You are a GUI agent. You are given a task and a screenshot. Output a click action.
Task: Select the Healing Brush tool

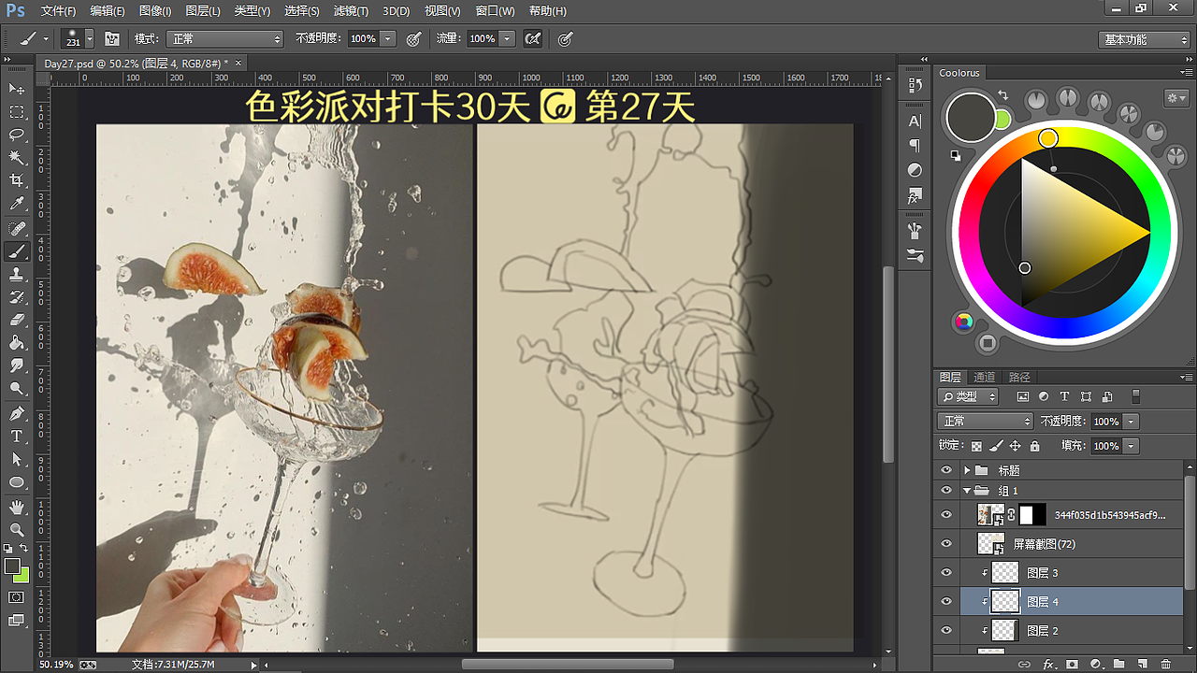[17, 229]
